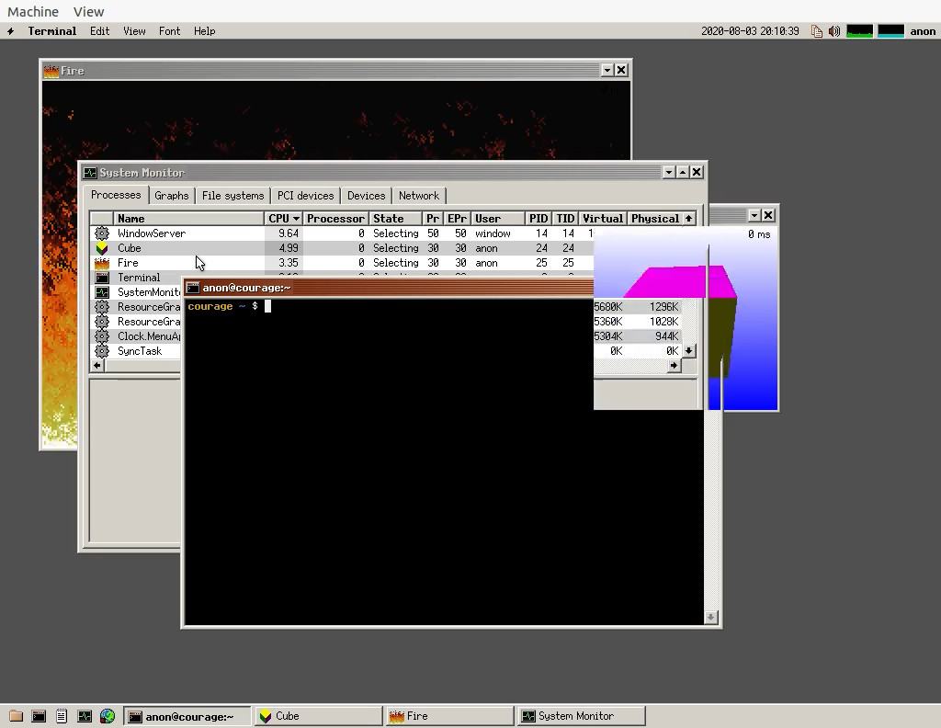Sort by User column header
The image size is (941, 728).
pos(497,219)
